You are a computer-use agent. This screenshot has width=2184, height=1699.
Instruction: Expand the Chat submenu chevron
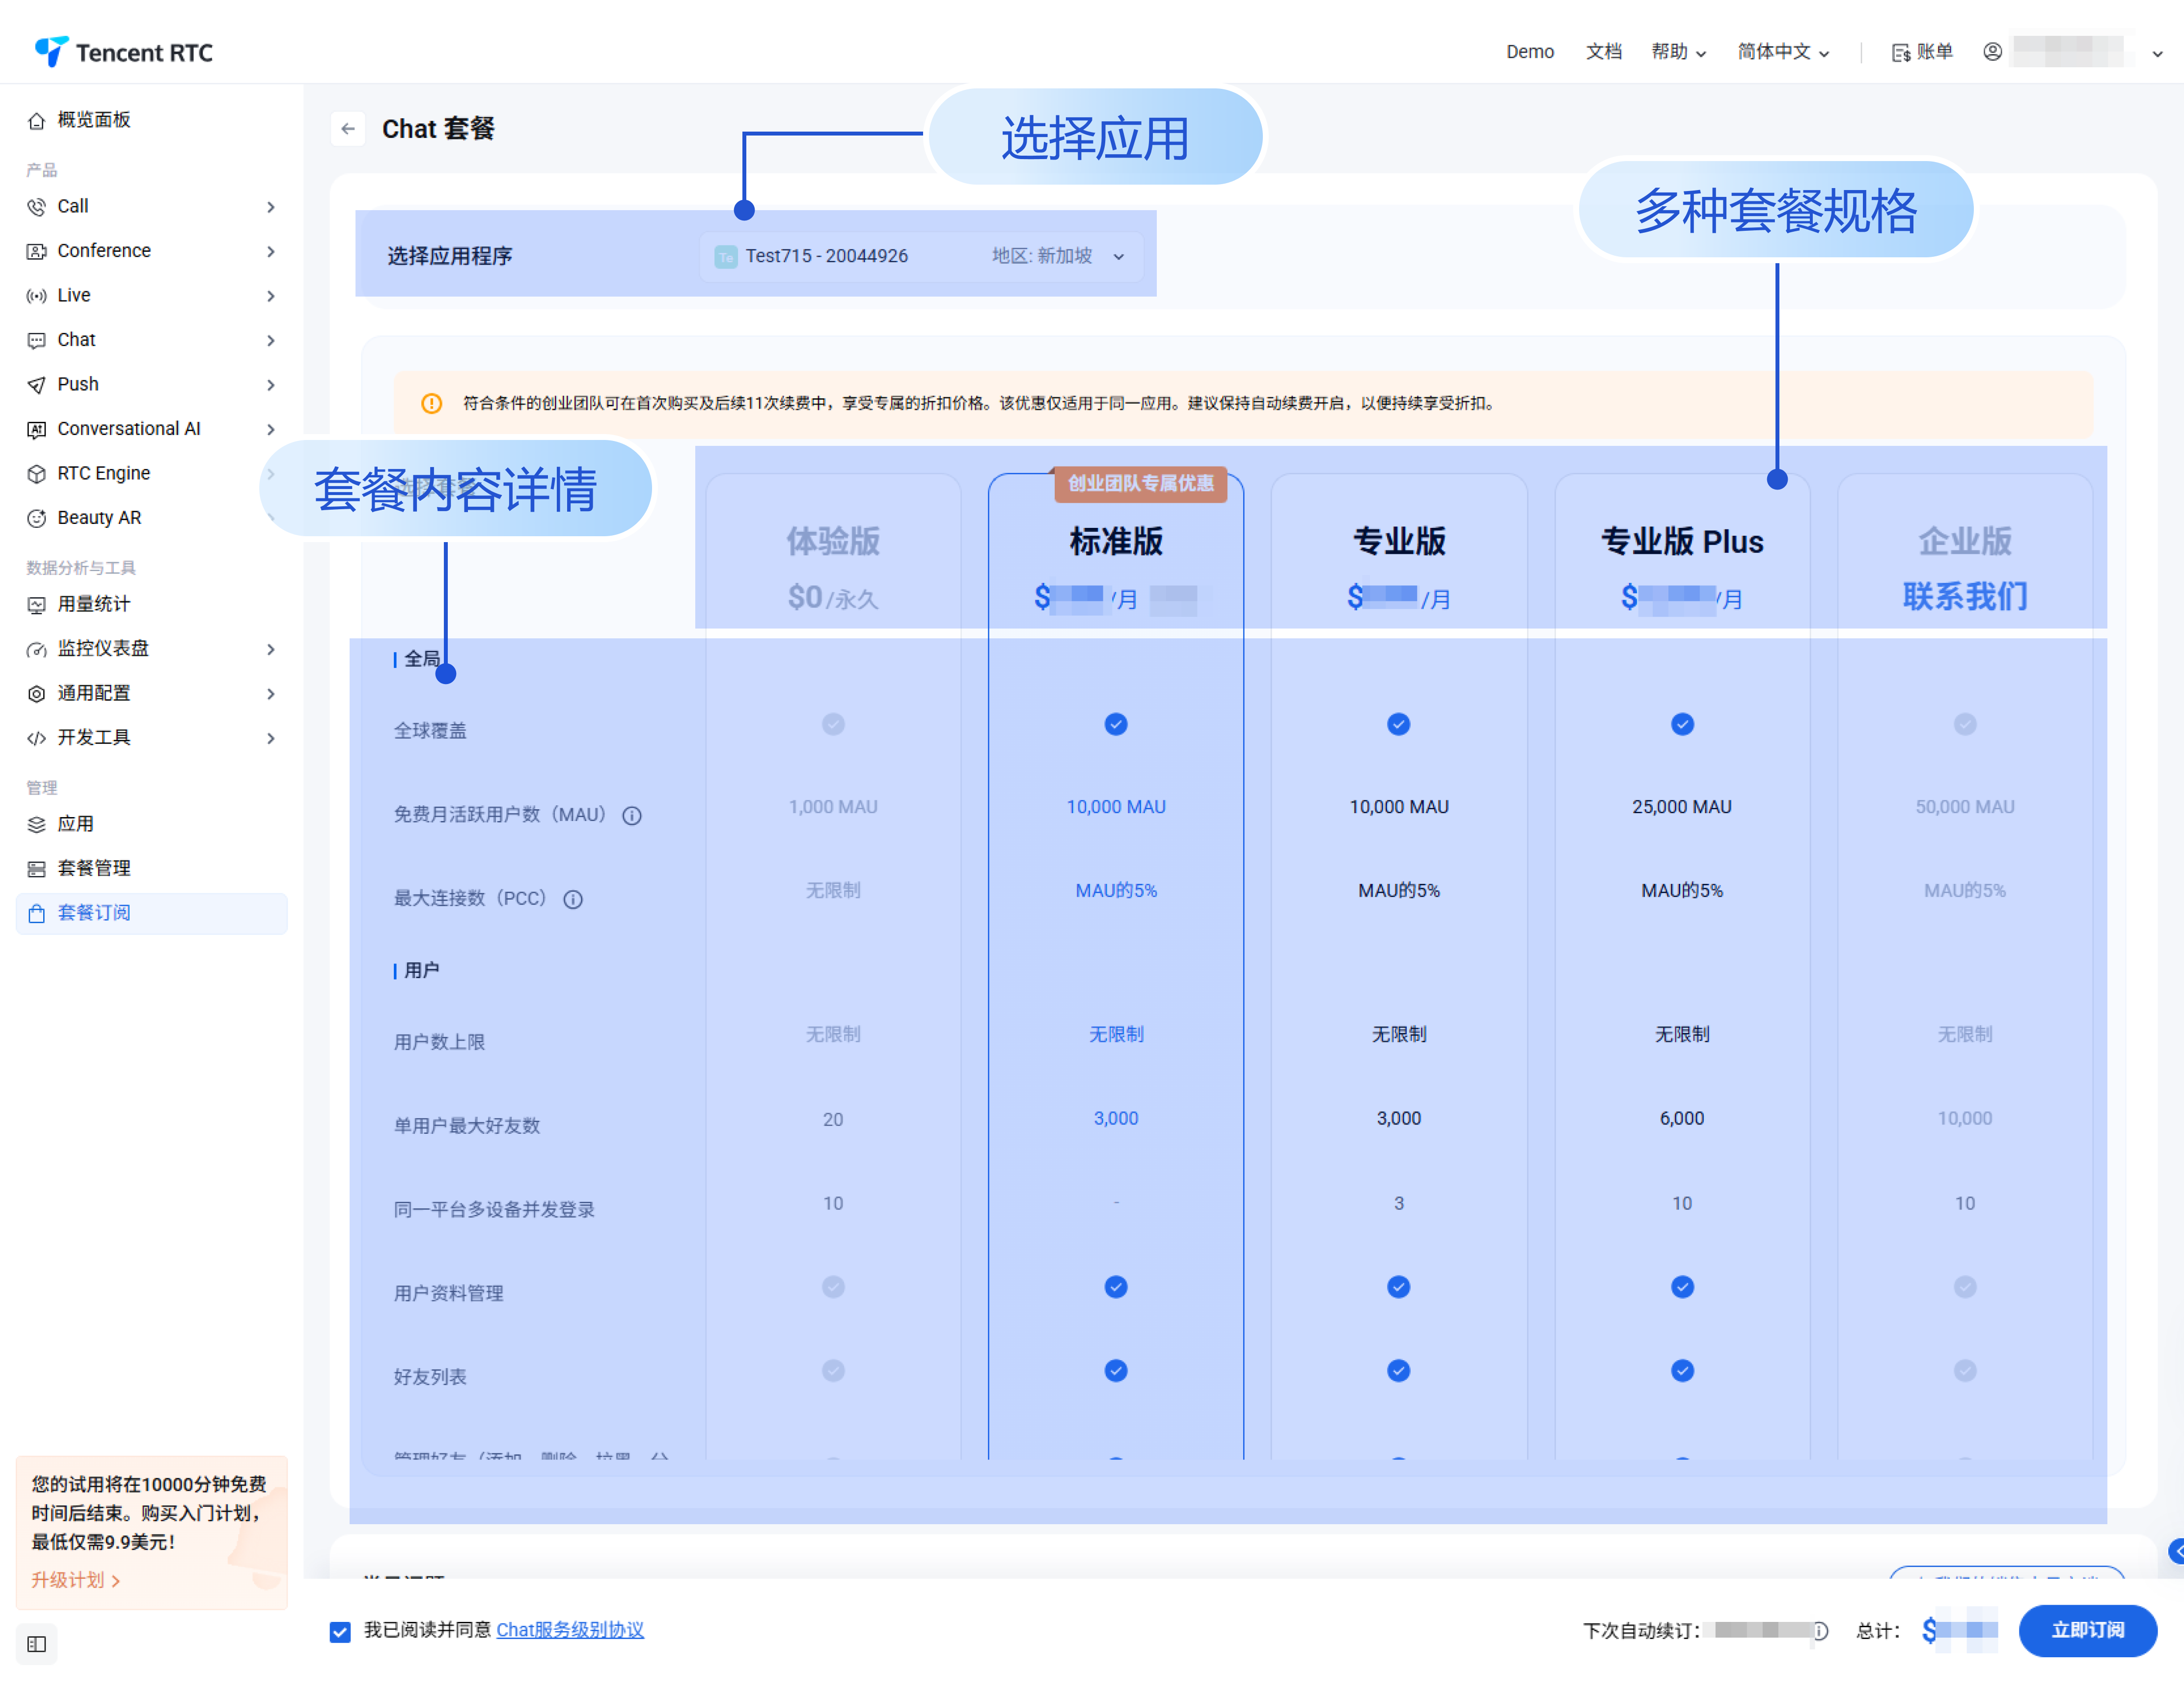271,340
